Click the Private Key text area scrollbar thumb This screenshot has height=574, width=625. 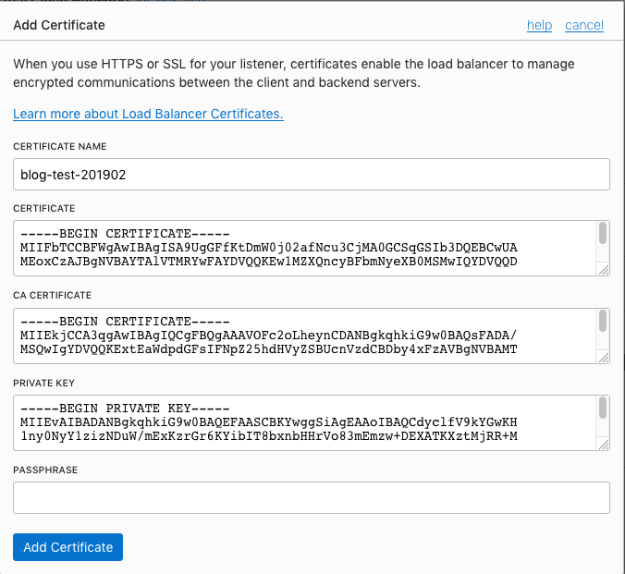point(603,408)
